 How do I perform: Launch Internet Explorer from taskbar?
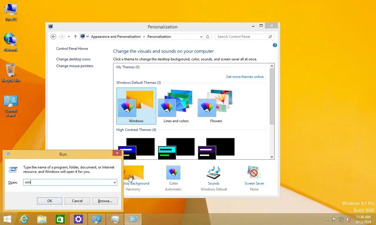[24, 219]
